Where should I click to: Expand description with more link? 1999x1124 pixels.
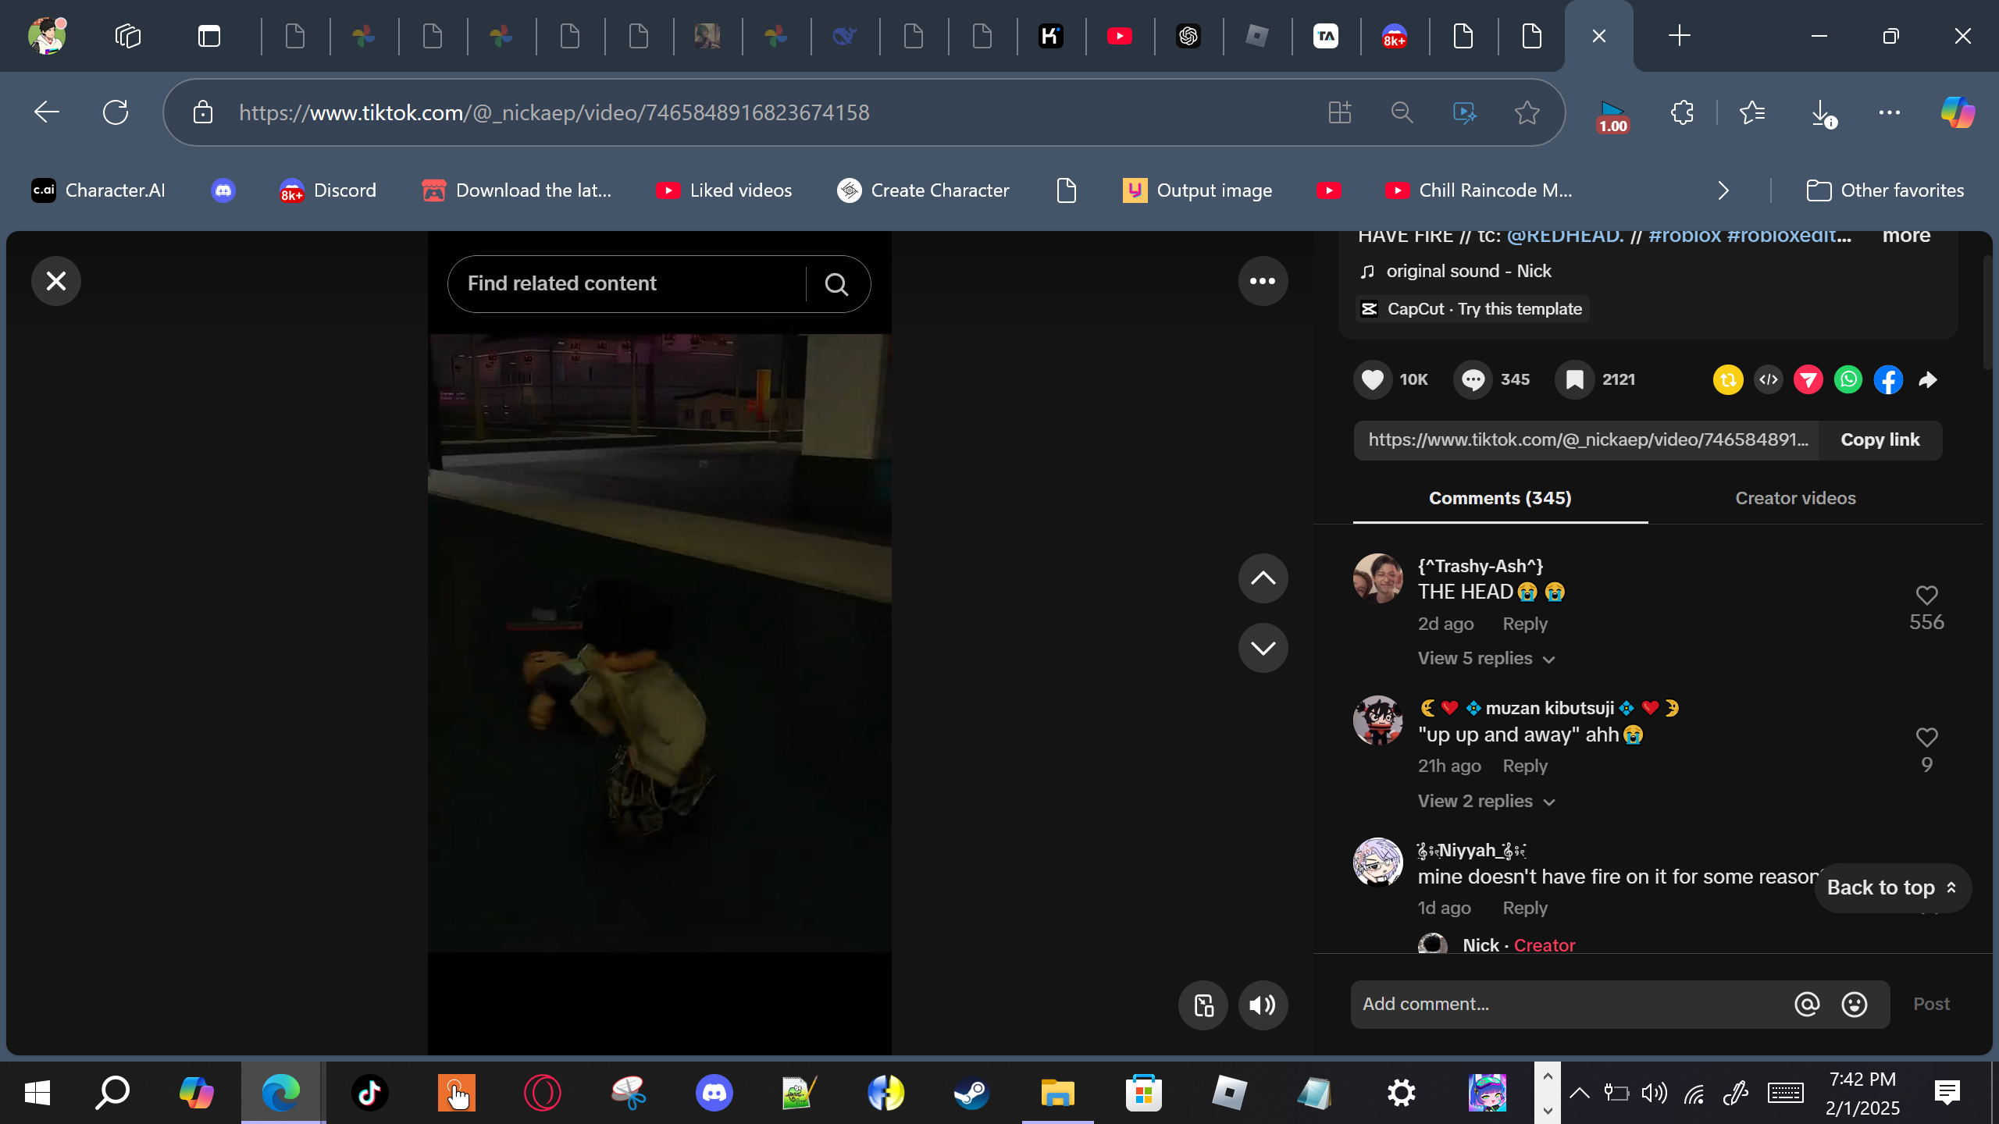[1906, 236]
